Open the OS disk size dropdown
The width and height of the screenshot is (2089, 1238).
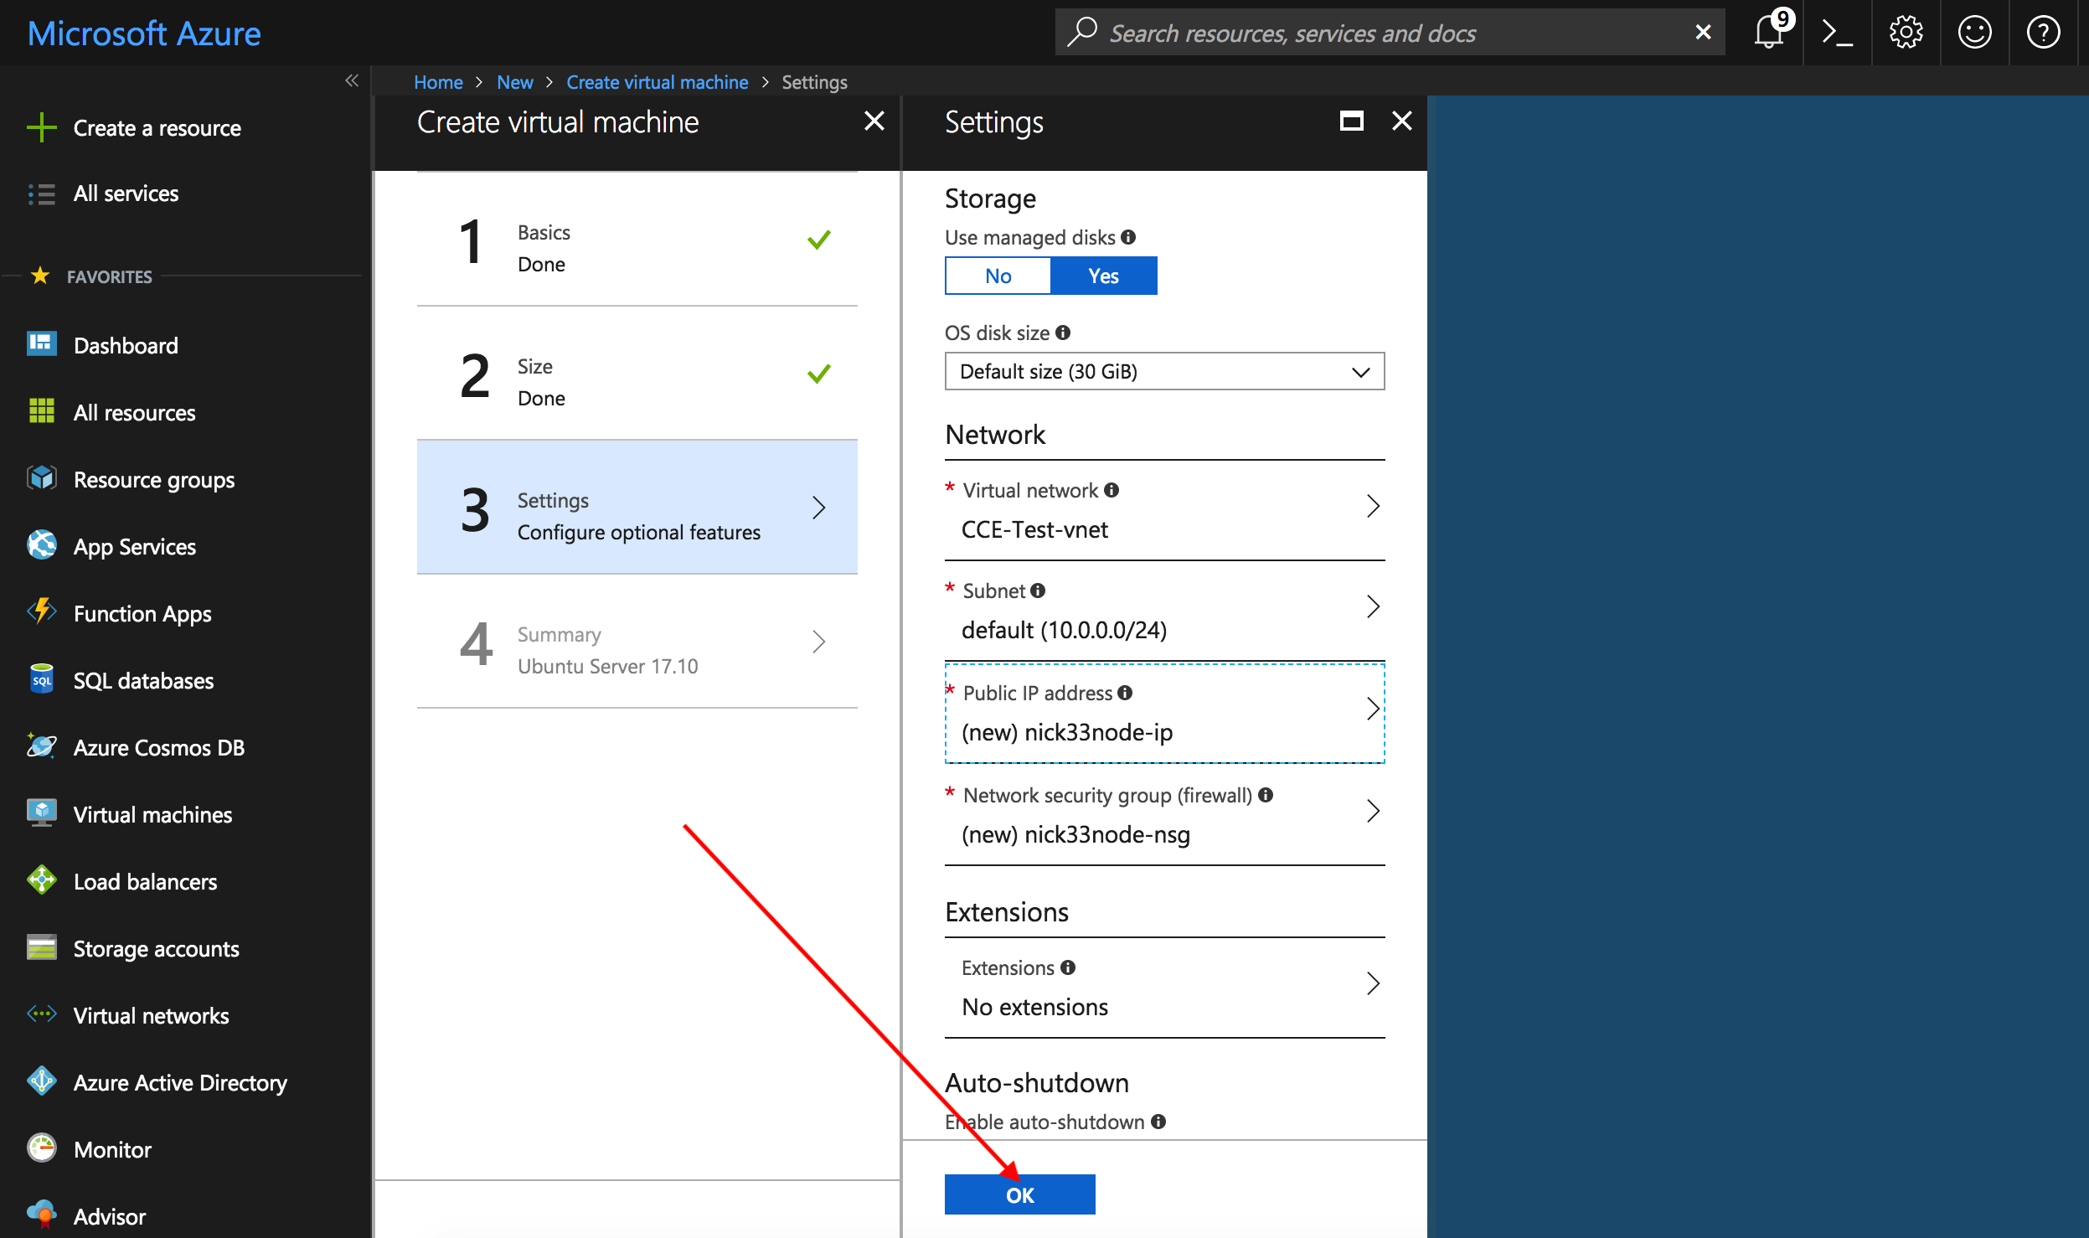coord(1164,371)
